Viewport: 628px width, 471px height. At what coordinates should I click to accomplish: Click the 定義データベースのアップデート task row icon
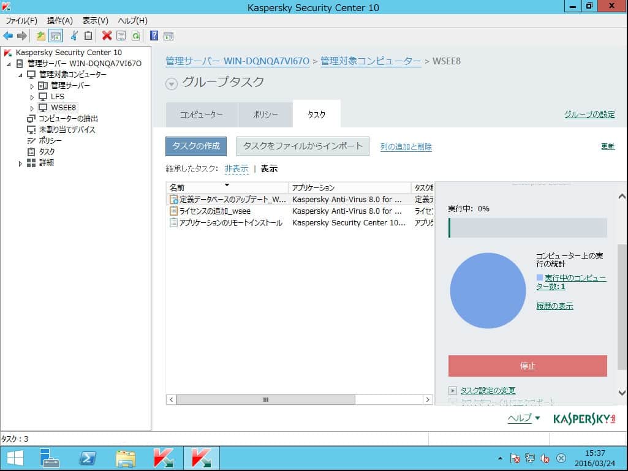pyautogui.click(x=173, y=200)
